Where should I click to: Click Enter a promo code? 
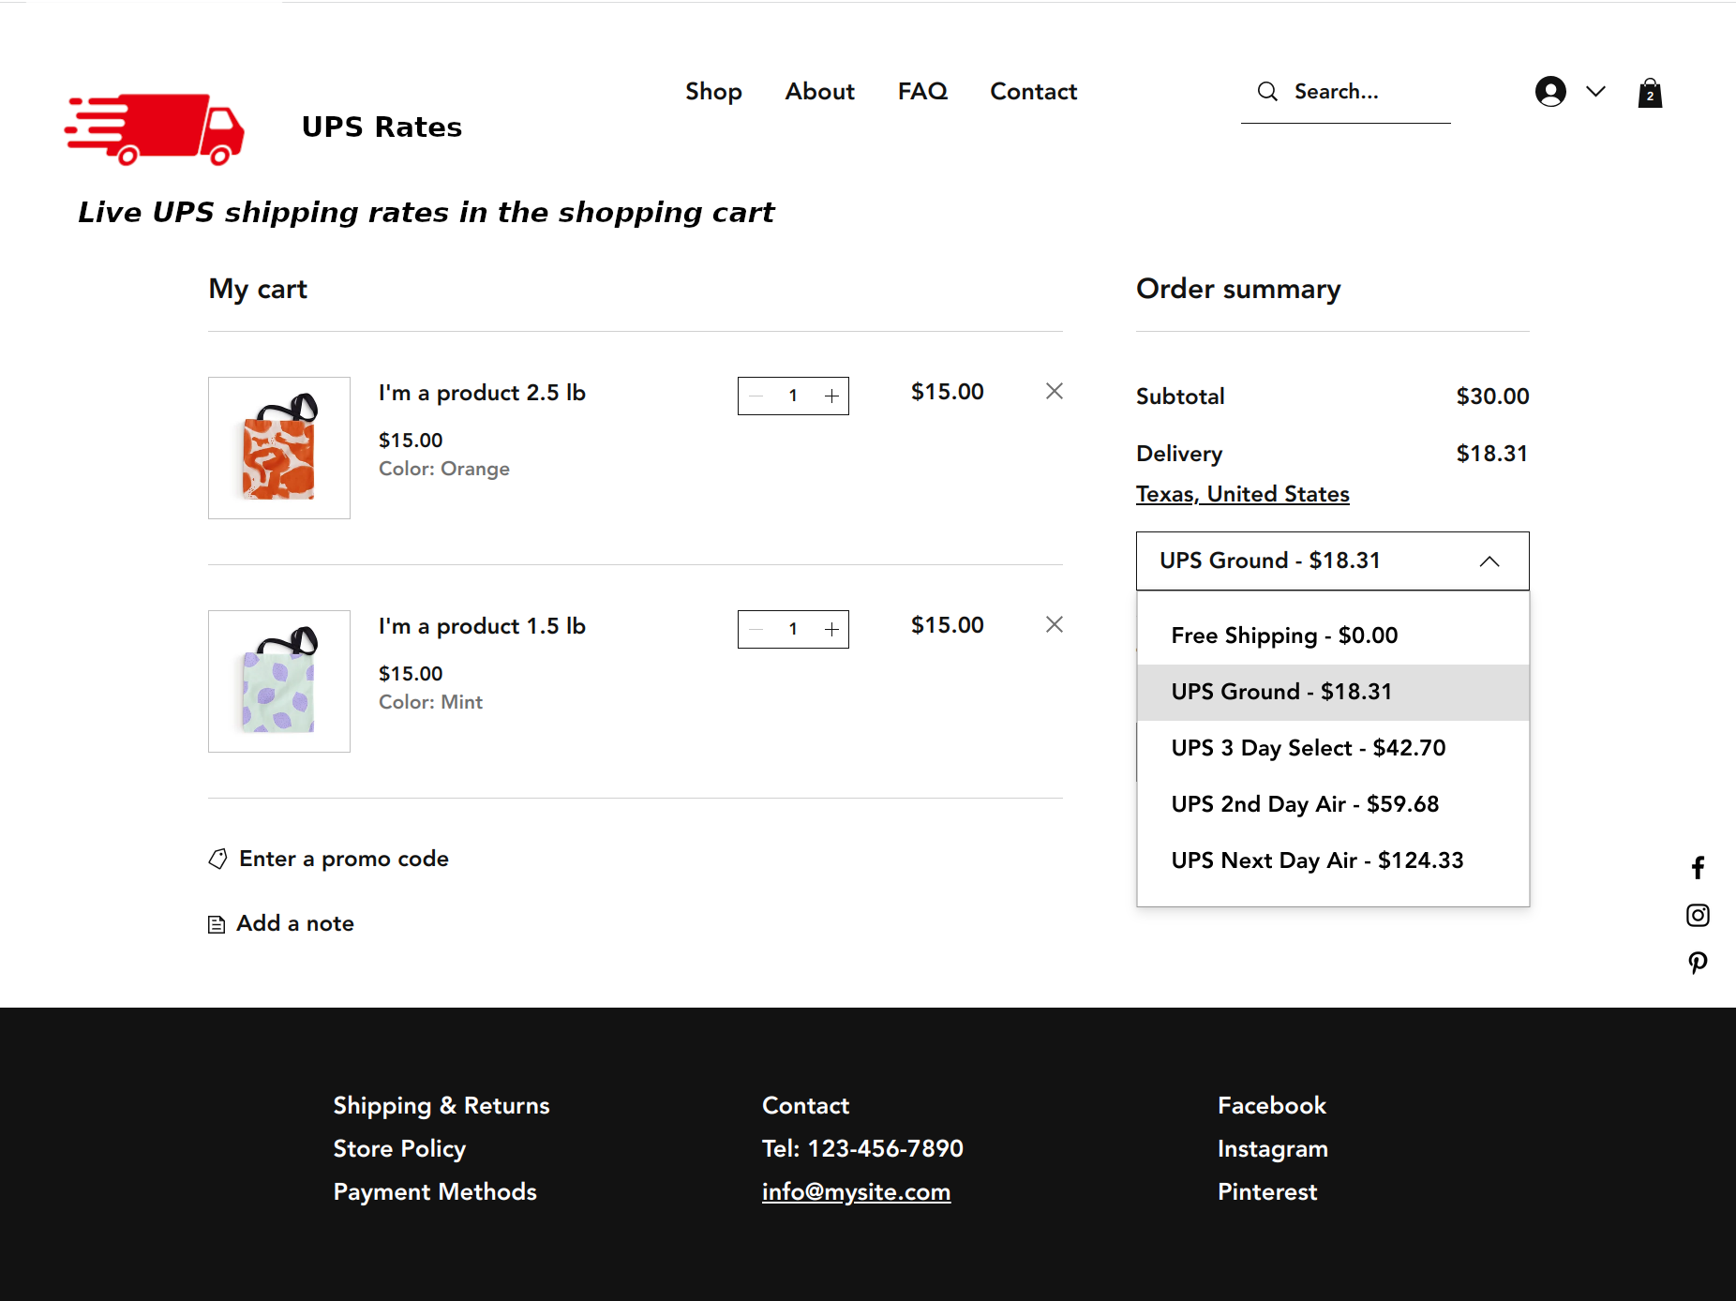[329, 859]
